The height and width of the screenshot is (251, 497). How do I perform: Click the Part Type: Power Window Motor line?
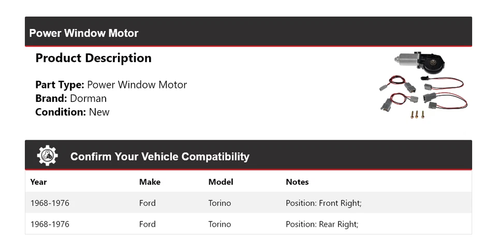point(111,85)
